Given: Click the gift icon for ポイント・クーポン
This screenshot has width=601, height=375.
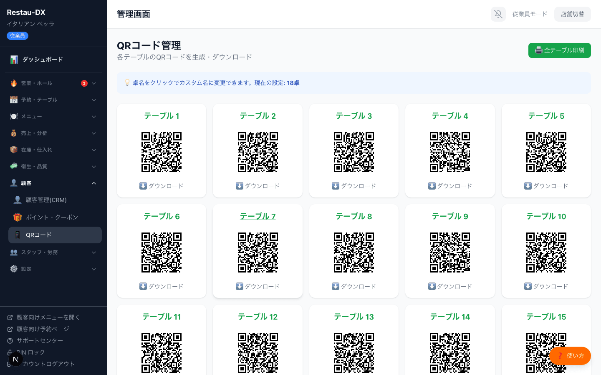Looking at the screenshot, I should pyautogui.click(x=18, y=217).
